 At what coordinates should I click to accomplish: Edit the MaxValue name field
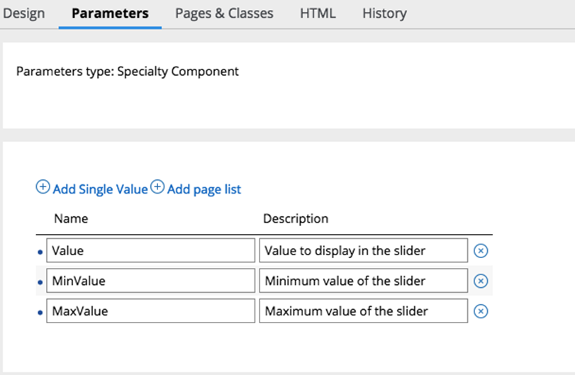[x=151, y=311]
